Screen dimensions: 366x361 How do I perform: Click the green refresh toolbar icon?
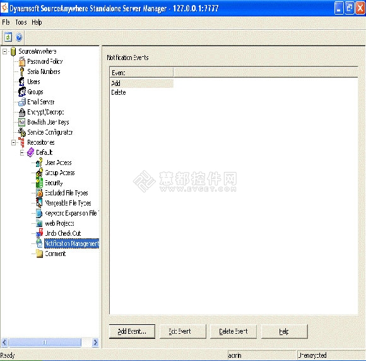click(x=8, y=37)
